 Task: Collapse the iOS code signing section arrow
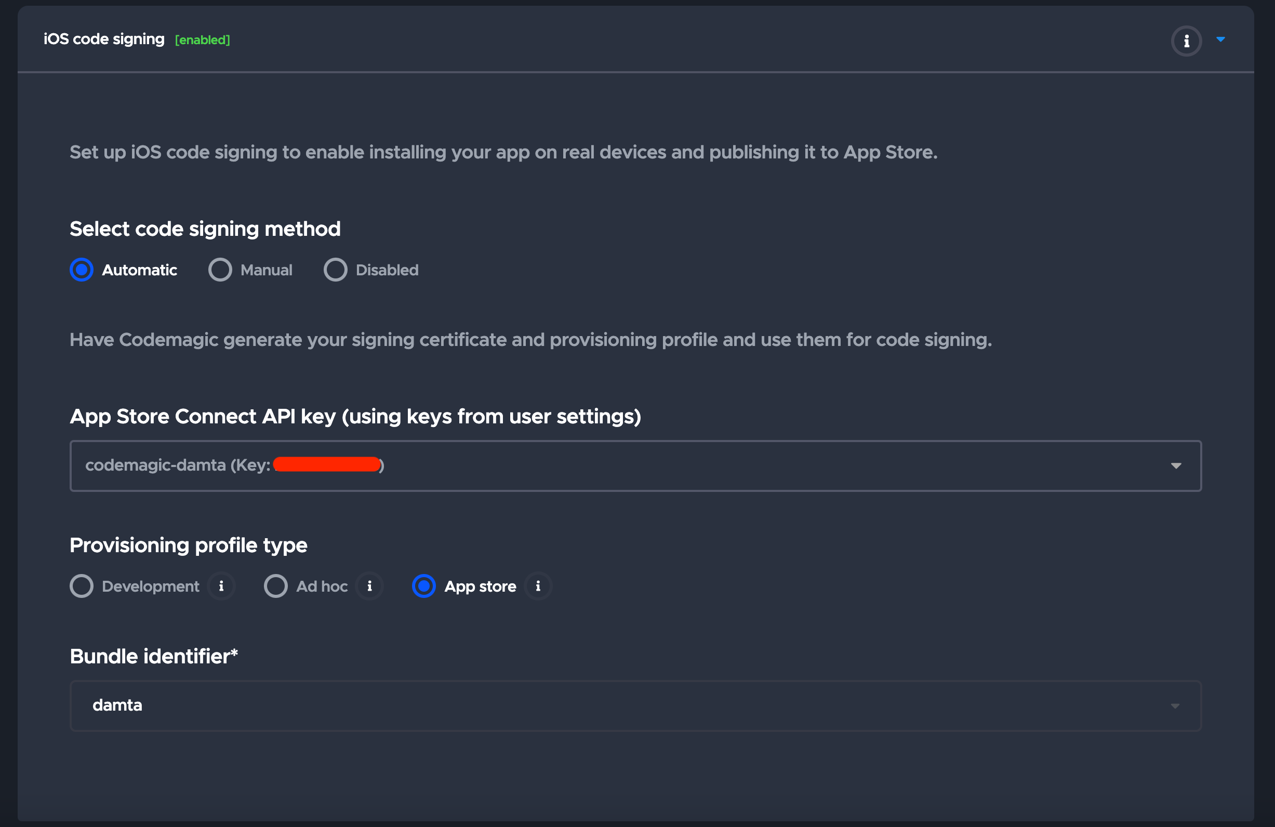pos(1220,39)
